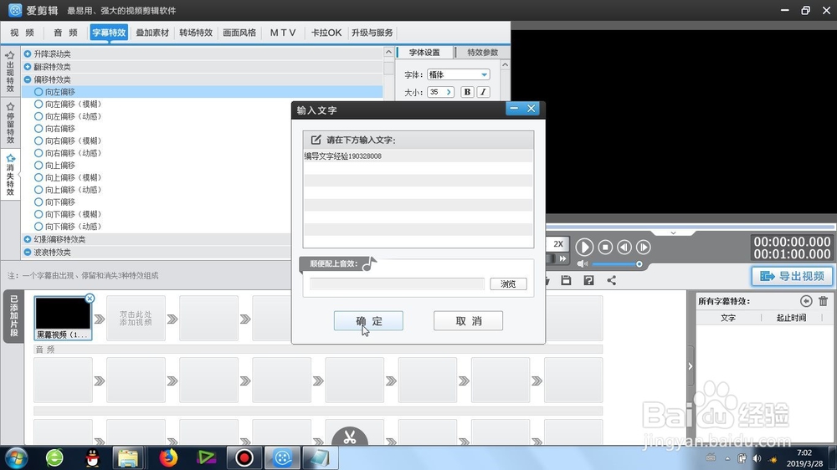
Task: Click the play button in the preview controls
Action: tap(584, 247)
